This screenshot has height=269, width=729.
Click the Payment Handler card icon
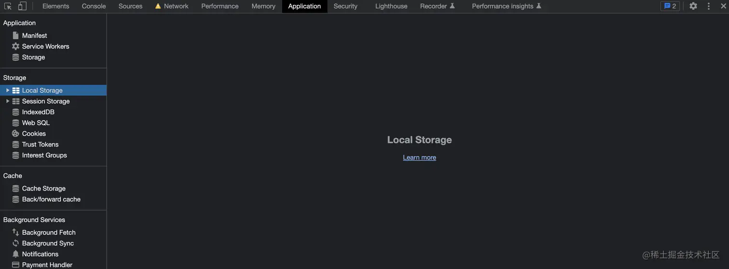(15, 265)
